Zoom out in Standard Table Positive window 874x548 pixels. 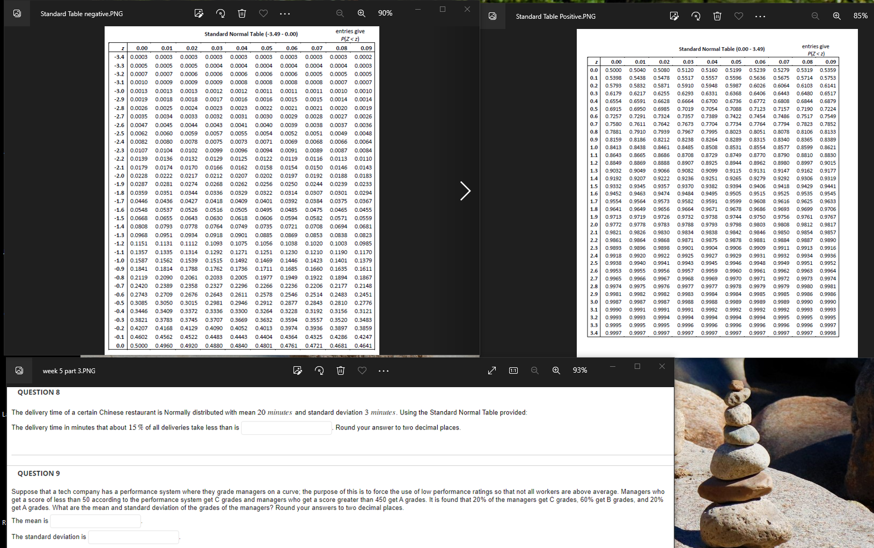(x=816, y=16)
